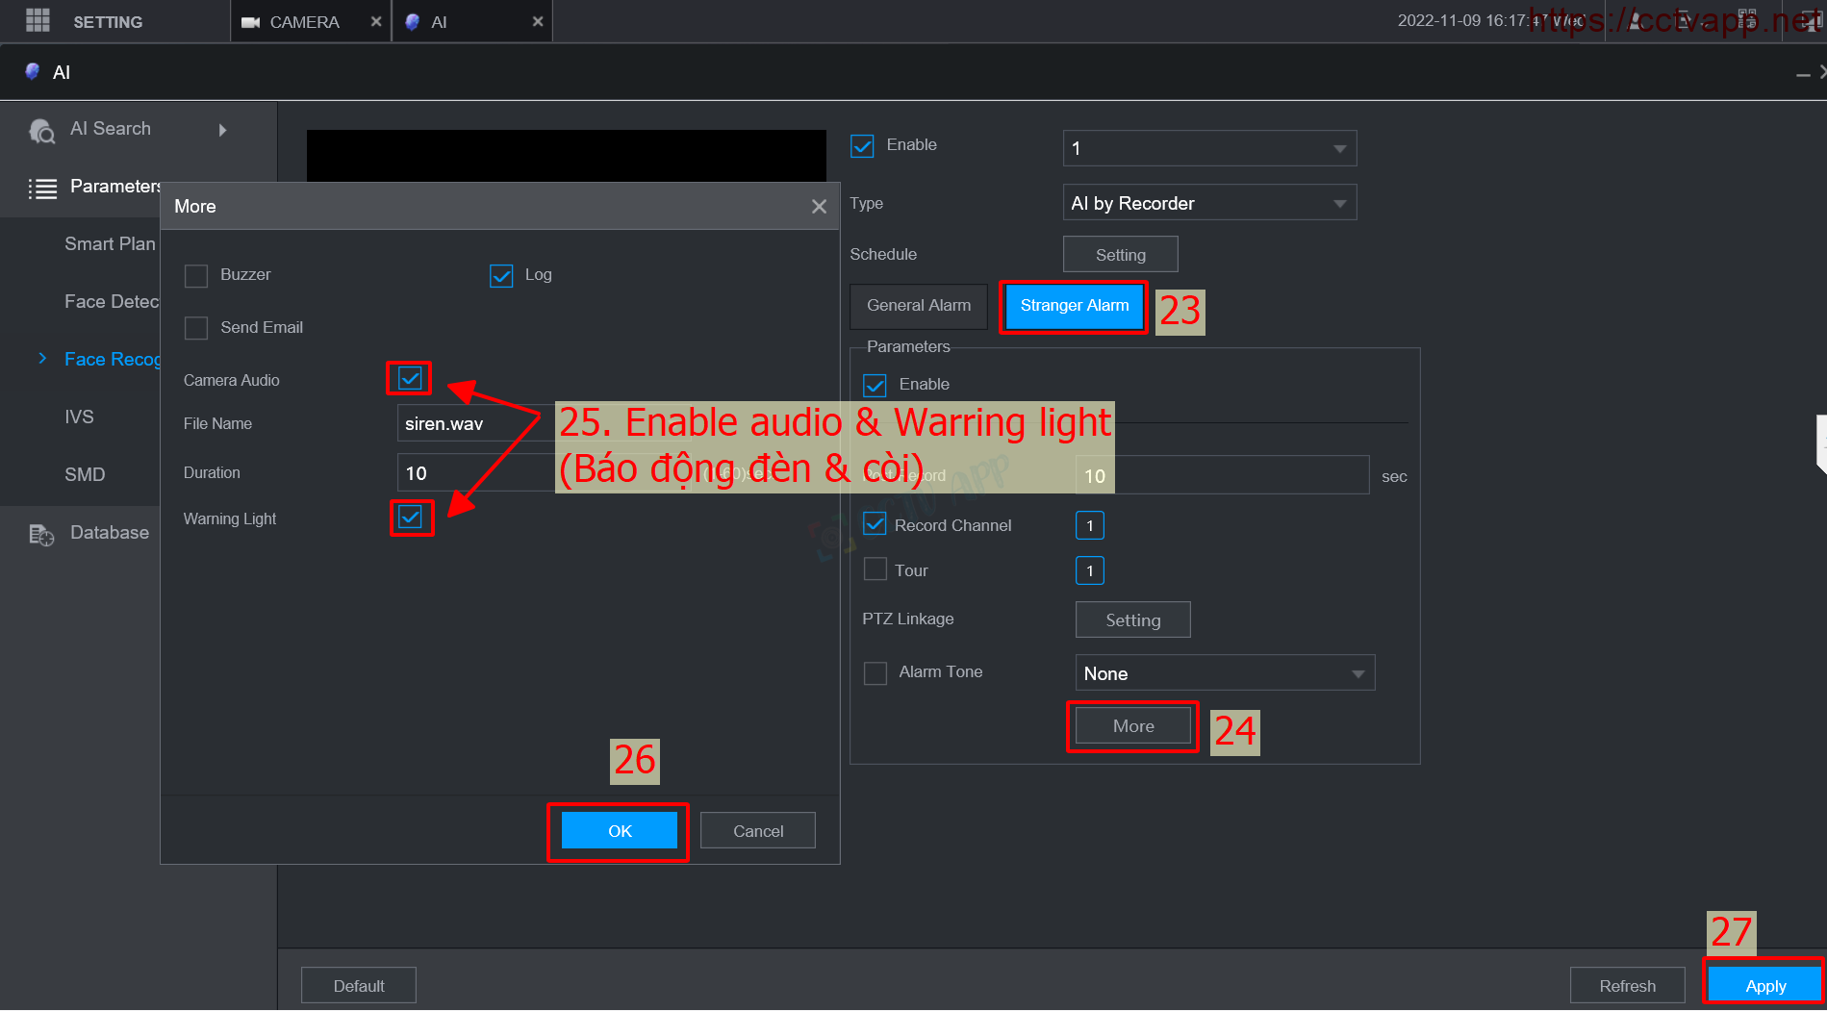The width and height of the screenshot is (1827, 1011).
Task: Close the More dialog with X icon
Action: click(819, 207)
